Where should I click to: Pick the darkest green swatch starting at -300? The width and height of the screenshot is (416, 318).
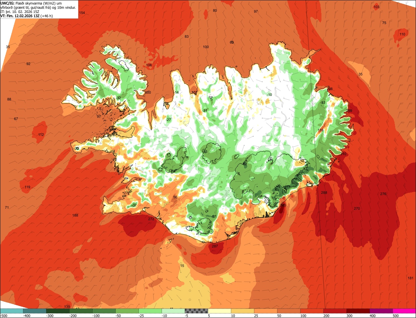pyautogui.click(x=58, y=311)
